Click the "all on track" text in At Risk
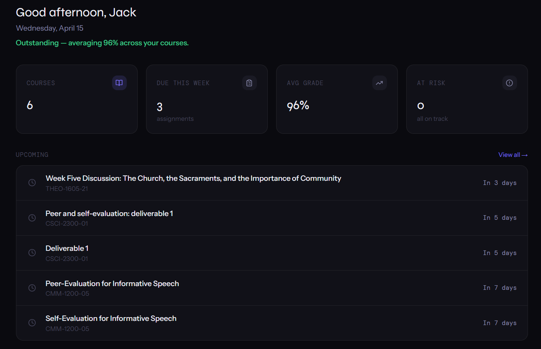 coord(432,119)
